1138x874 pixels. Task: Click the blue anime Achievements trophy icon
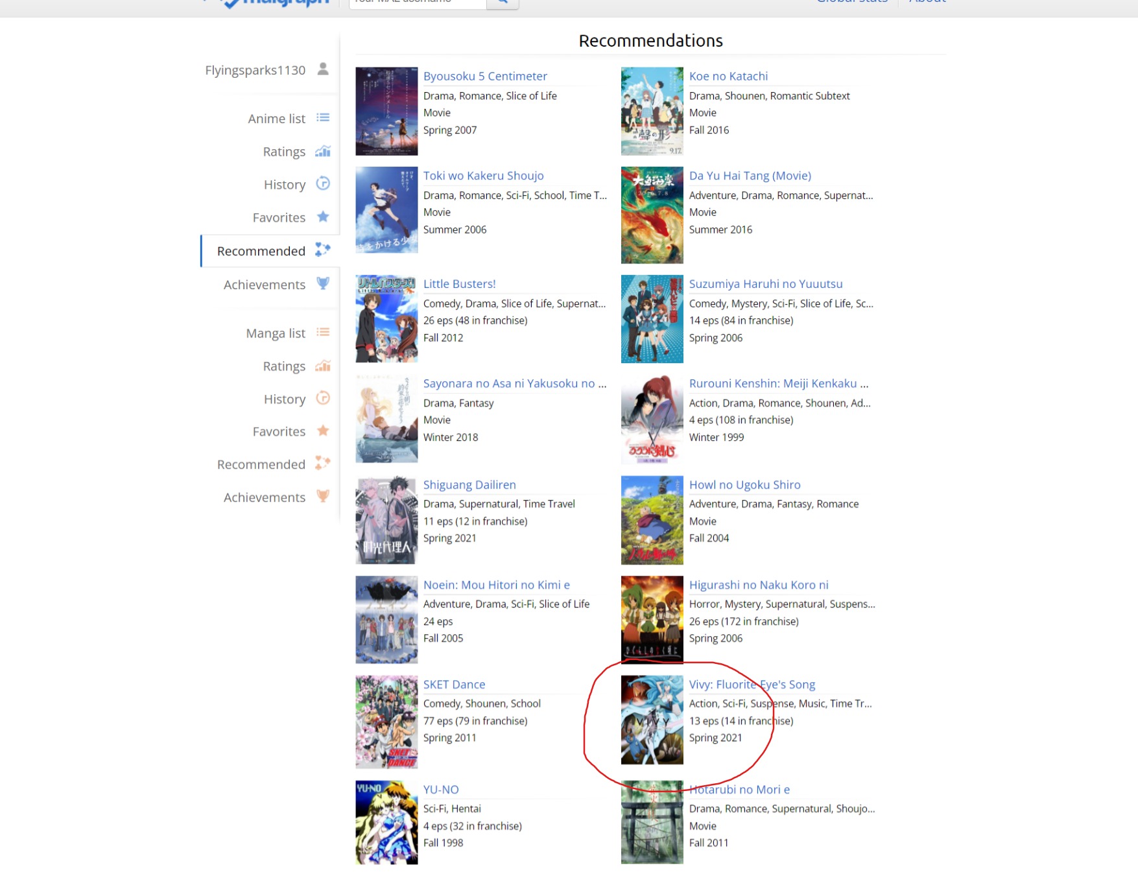(323, 283)
